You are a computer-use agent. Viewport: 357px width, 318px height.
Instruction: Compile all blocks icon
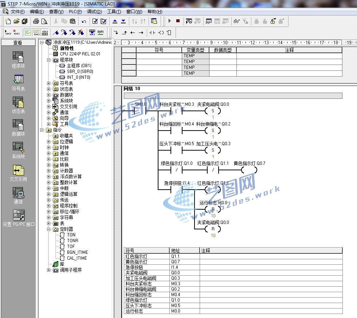point(103,21)
